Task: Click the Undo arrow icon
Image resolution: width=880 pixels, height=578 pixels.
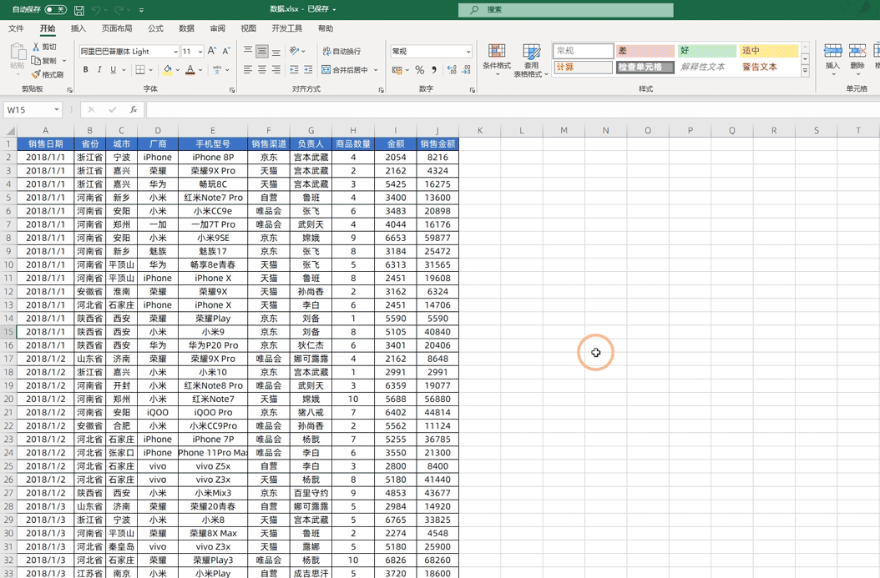Action: (96, 10)
